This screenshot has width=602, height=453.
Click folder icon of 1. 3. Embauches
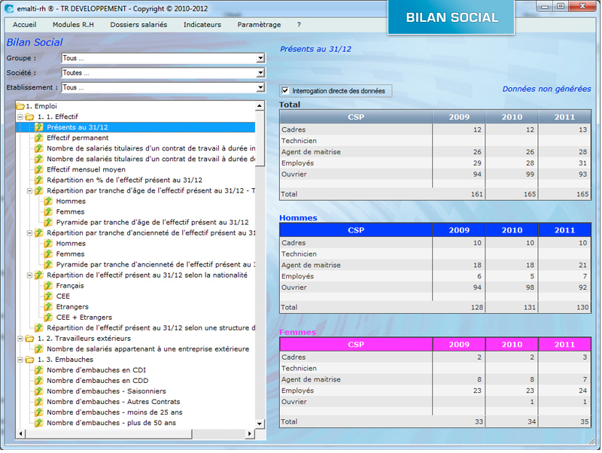(x=29, y=360)
